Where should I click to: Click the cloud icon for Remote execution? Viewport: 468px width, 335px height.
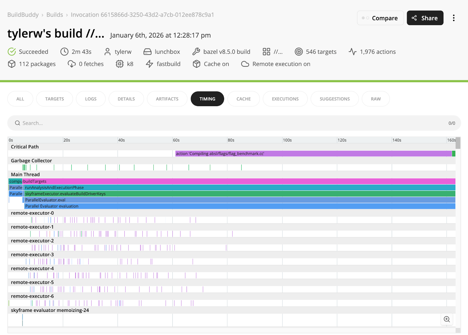245,64
